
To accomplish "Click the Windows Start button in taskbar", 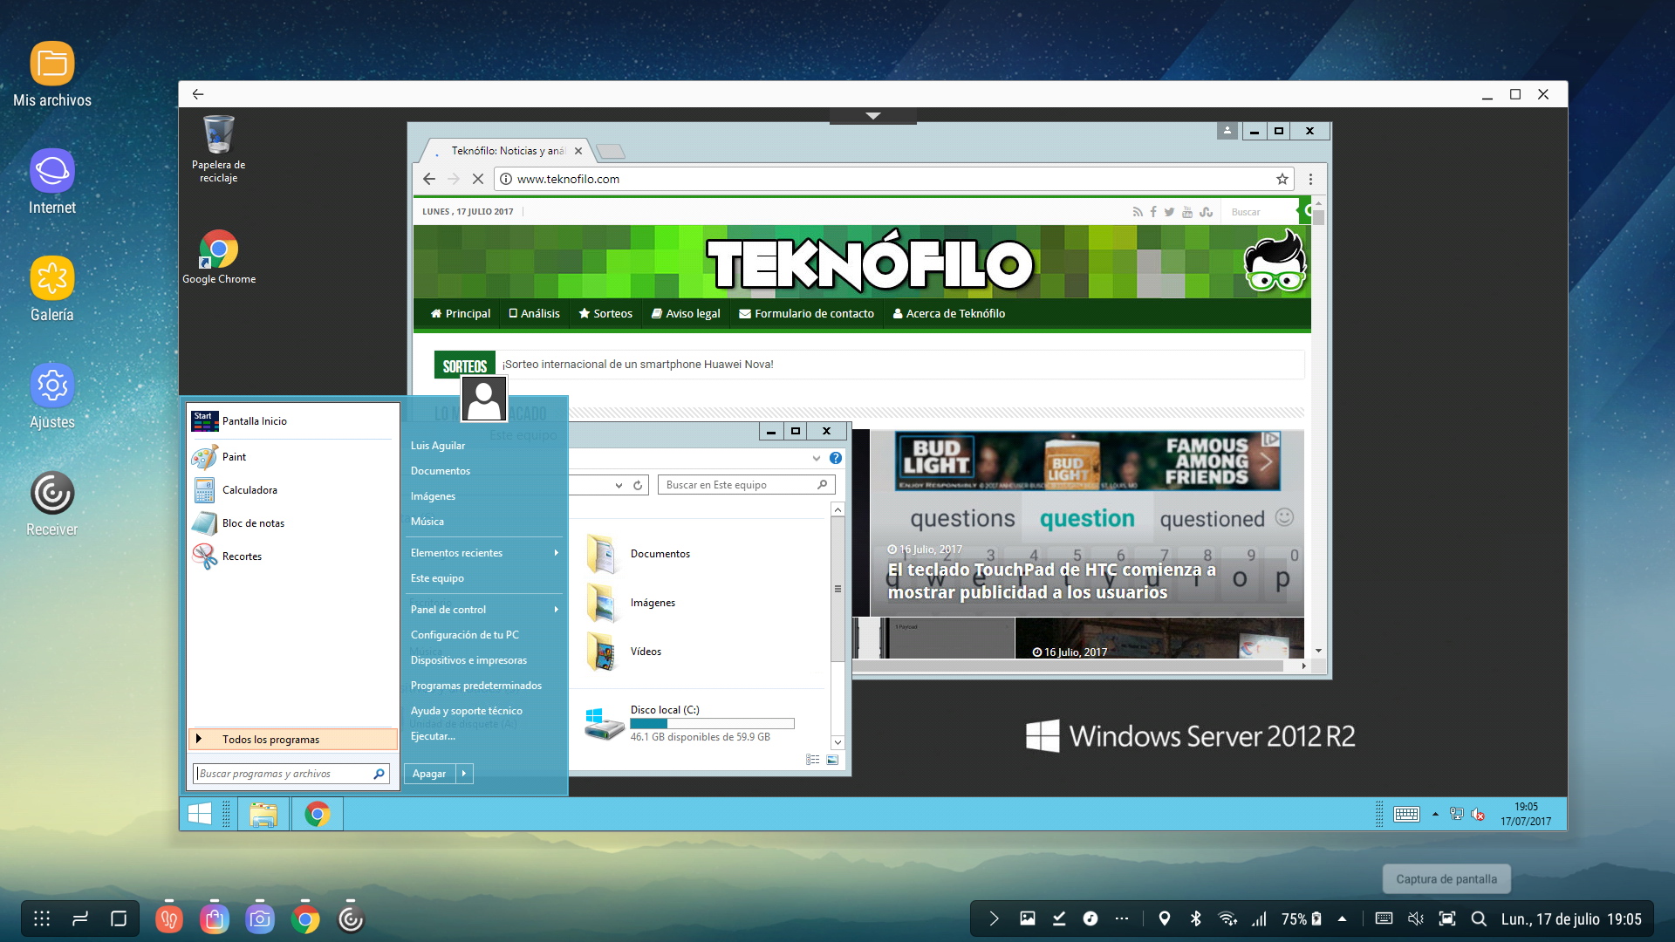I will click(x=200, y=814).
